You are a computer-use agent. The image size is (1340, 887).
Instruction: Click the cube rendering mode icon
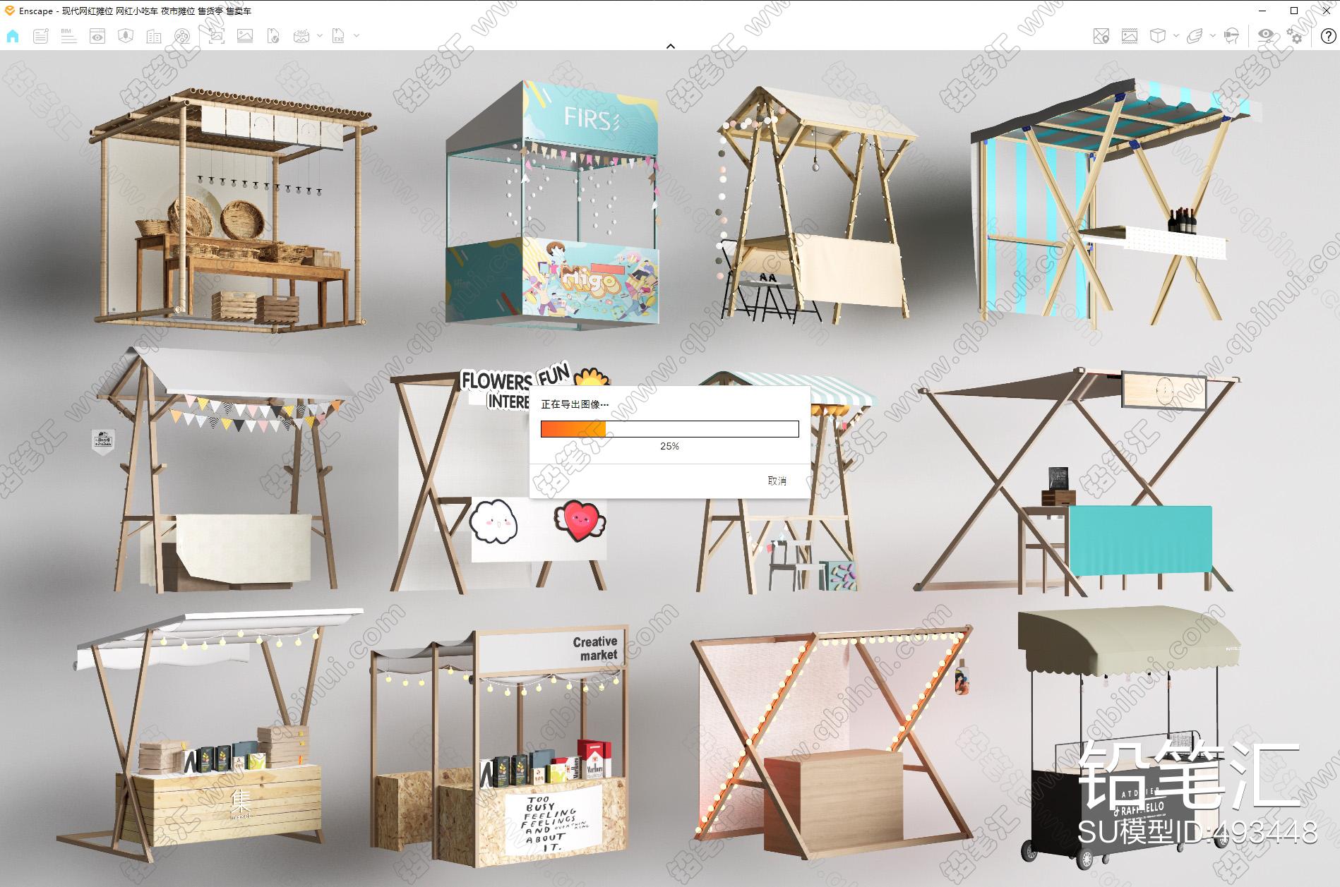pos(1158,36)
